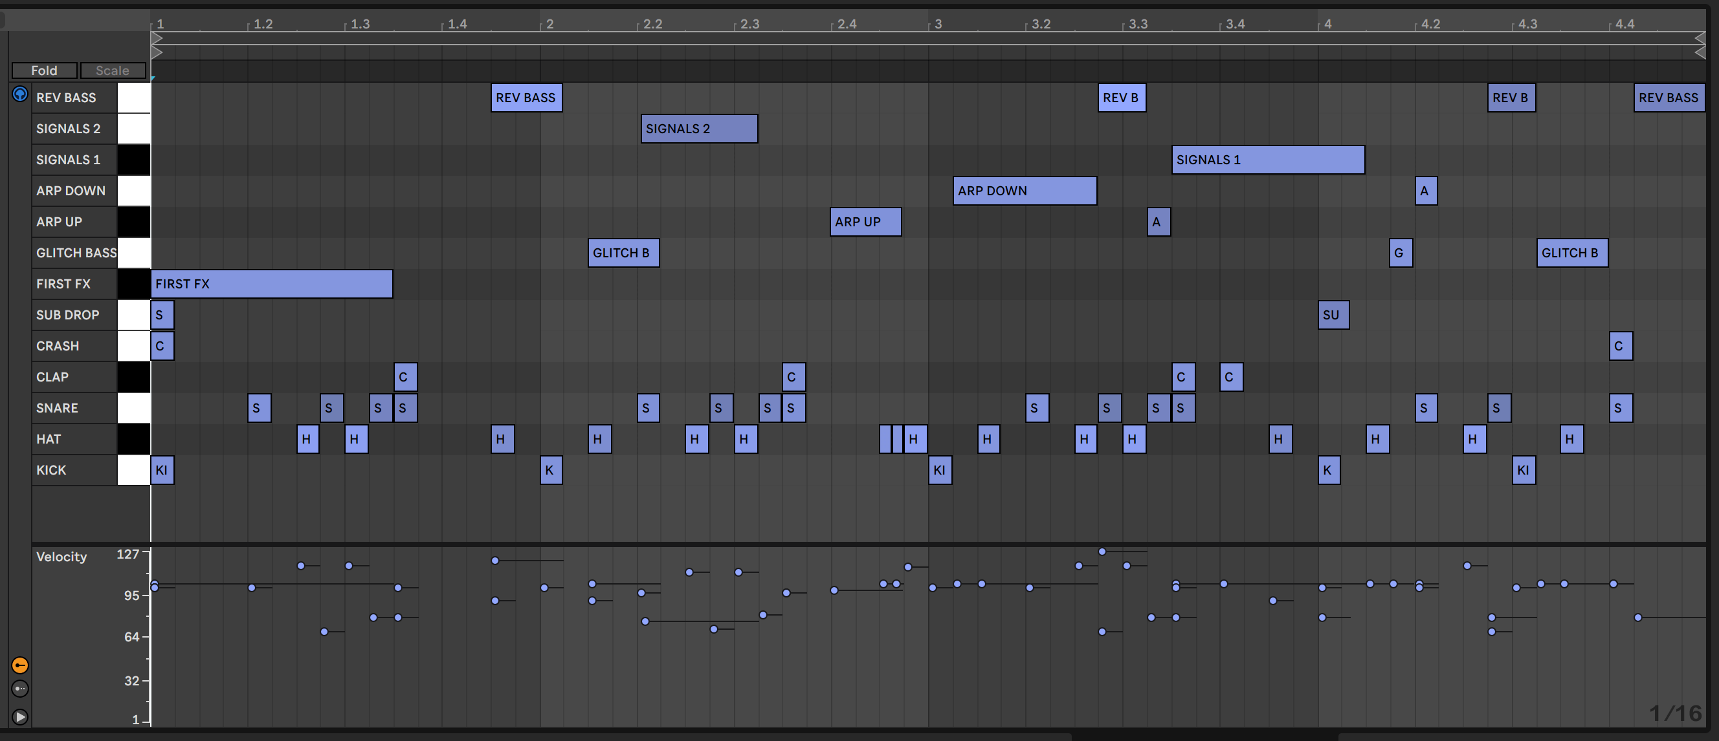Click the play preview button at bottom-left
Image resolution: width=1719 pixels, height=741 pixels.
(x=20, y=717)
